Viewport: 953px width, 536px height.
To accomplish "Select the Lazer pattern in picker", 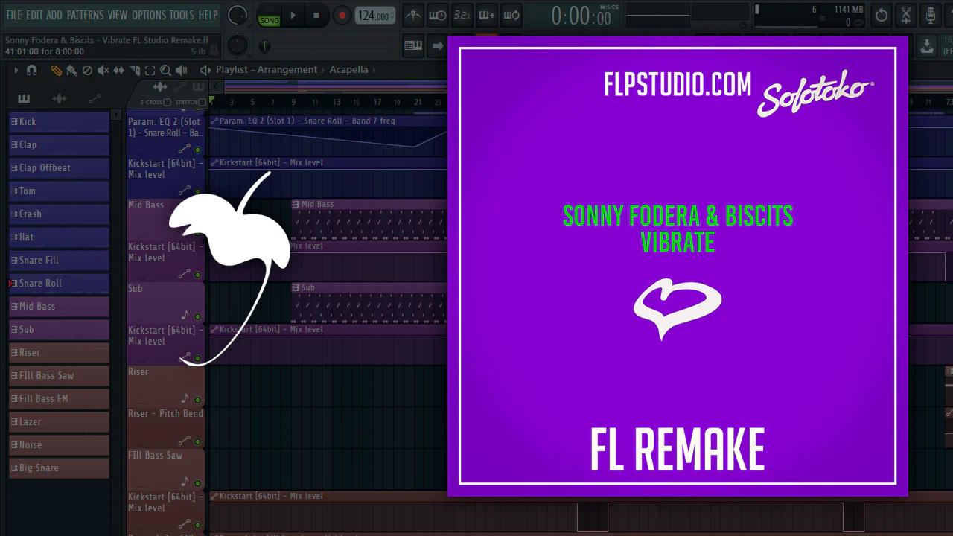I will pyautogui.click(x=59, y=421).
